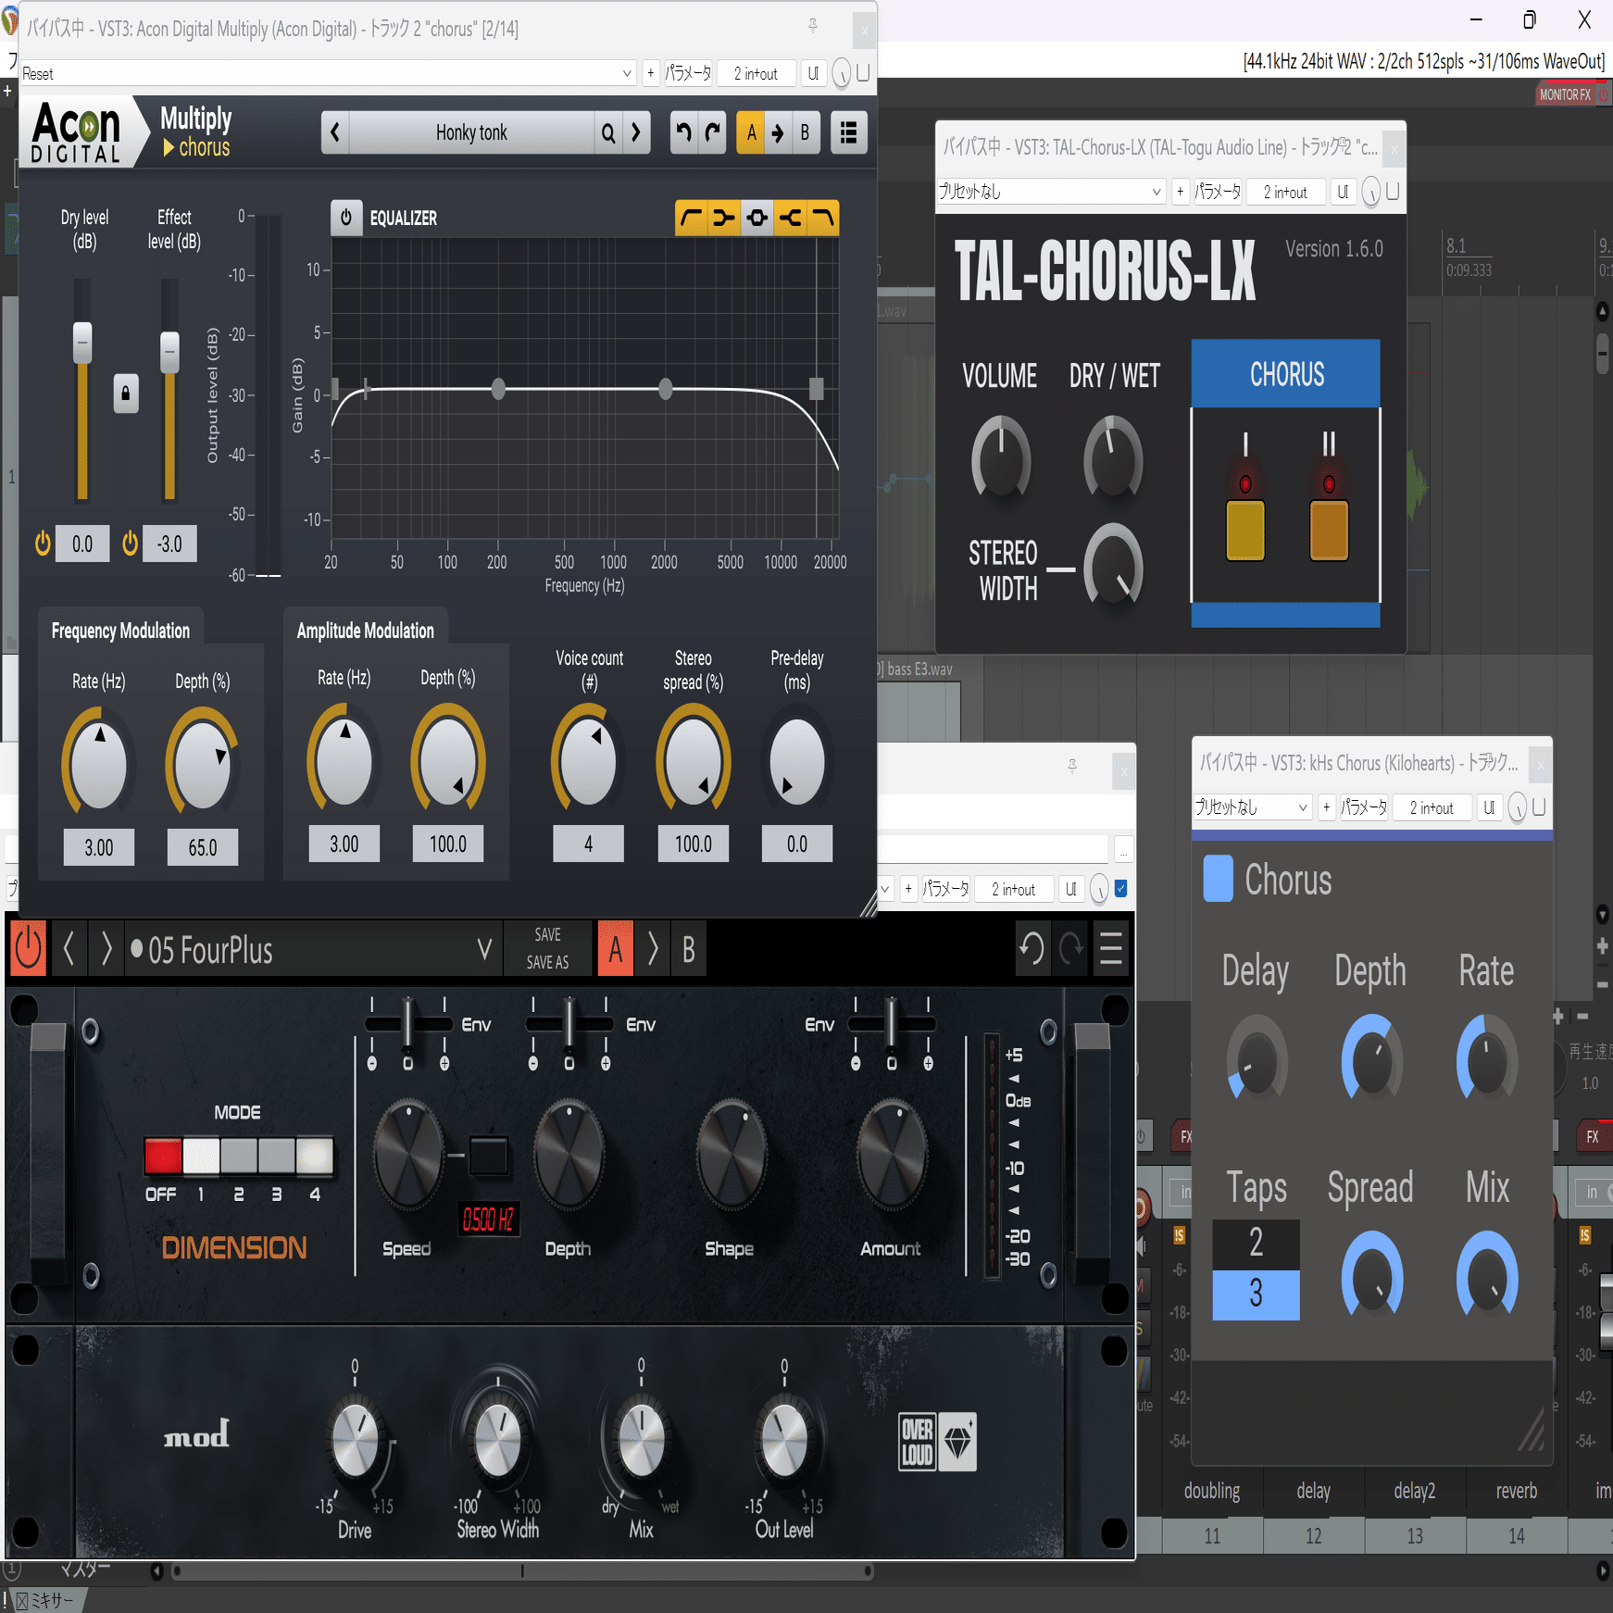Click パラメータ button in TAL-Chorus-LX window
This screenshot has width=1613, height=1613.
pyautogui.click(x=1218, y=192)
